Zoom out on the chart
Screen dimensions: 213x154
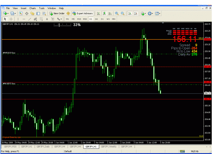click(122, 13)
